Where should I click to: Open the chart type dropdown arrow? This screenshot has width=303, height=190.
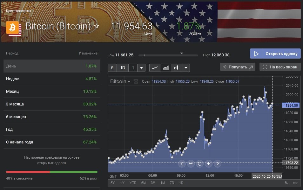click(x=186, y=67)
